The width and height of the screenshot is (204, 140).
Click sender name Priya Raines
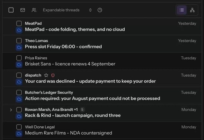[x=36, y=58]
